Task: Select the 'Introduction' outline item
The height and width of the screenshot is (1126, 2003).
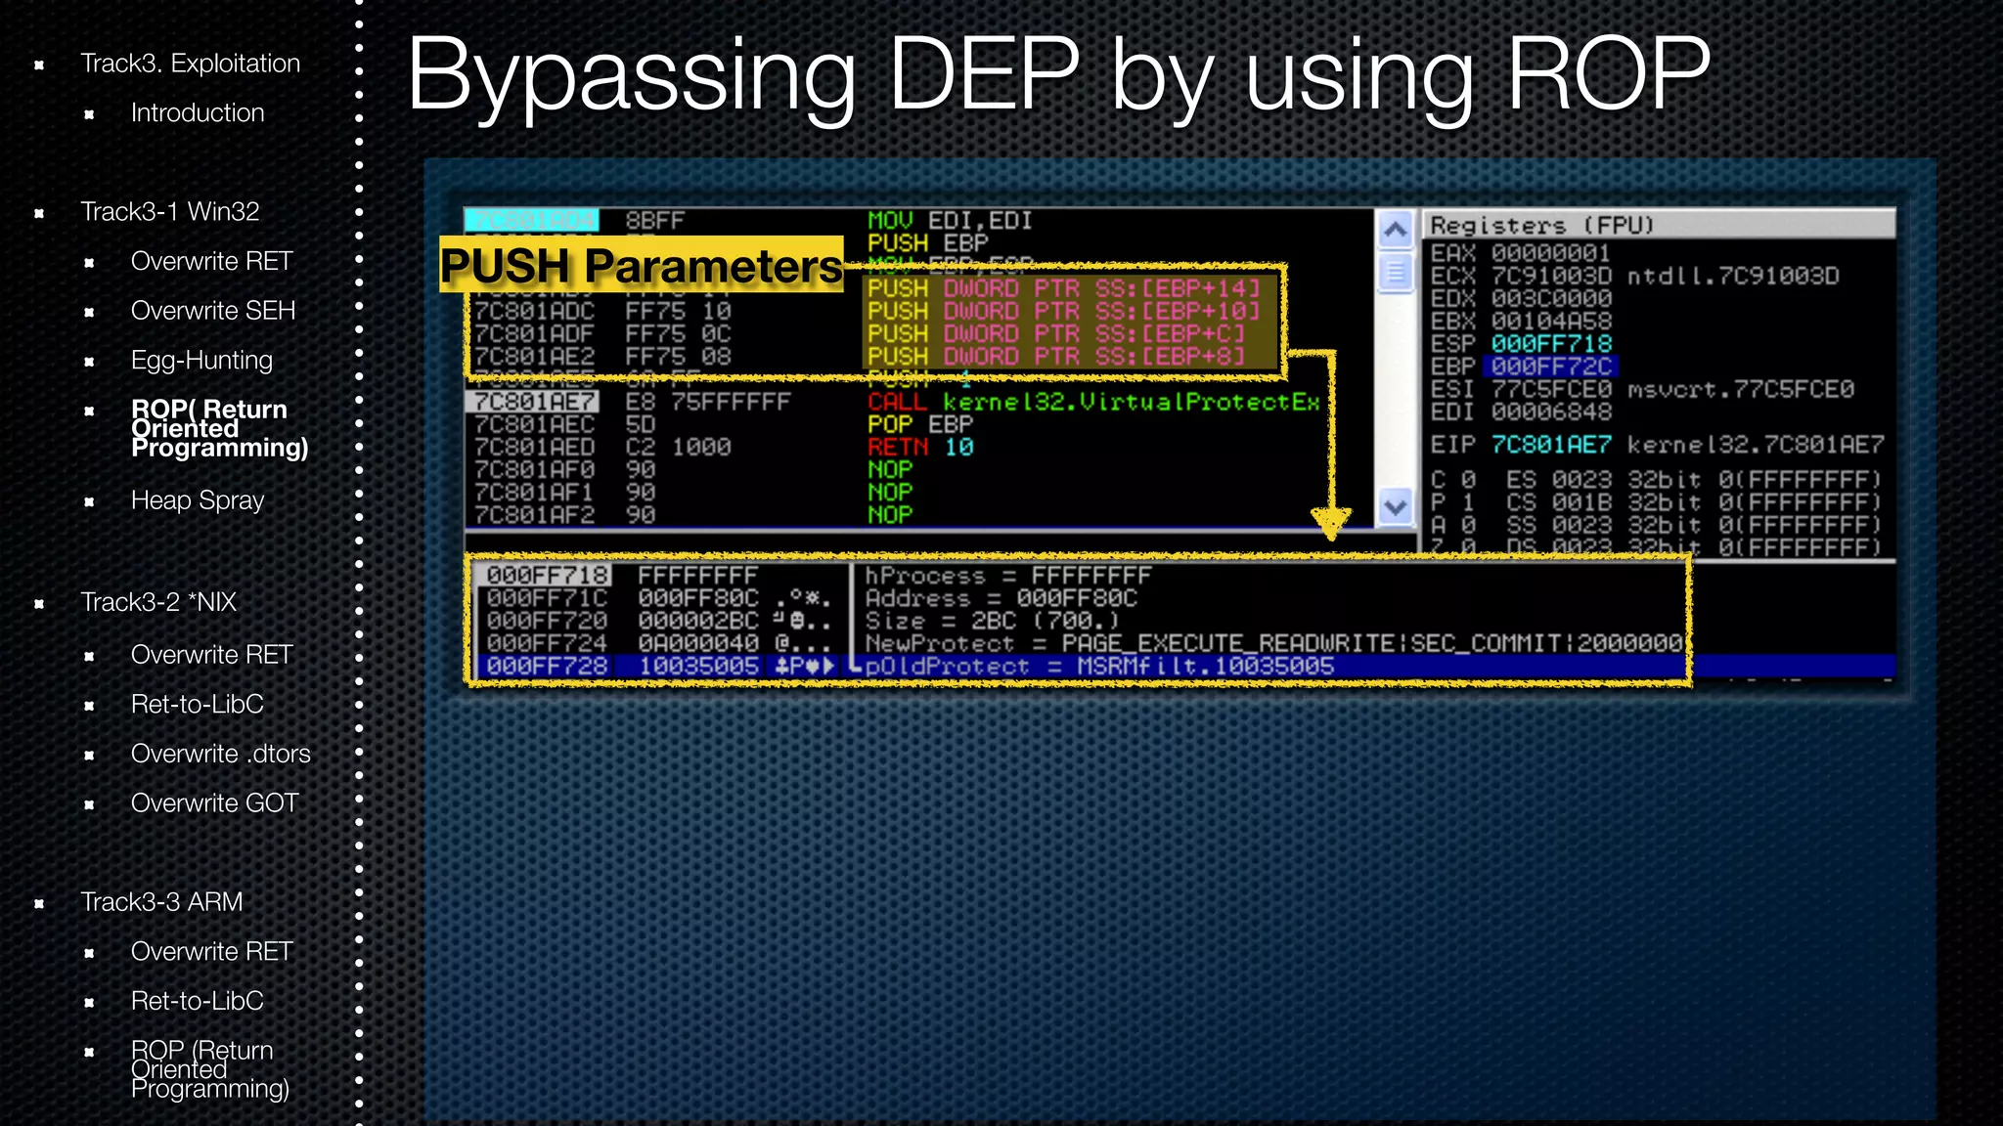Action: tap(198, 113)
